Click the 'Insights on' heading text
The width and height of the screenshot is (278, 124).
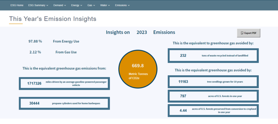pos(118,32)
